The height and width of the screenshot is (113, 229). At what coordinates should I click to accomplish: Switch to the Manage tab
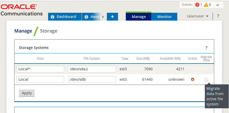tap(139, 17)
